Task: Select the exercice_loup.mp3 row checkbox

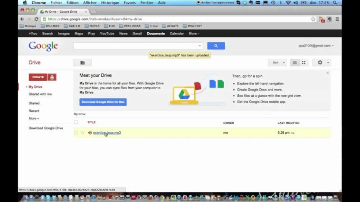Action: 76,132
